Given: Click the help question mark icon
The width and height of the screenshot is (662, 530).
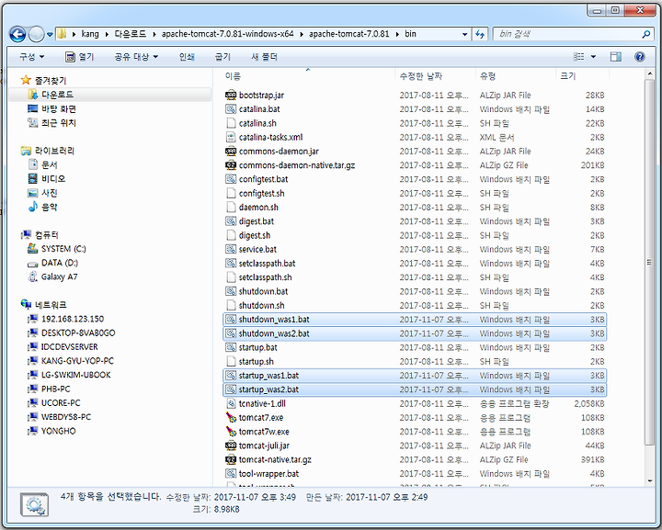Looking at the screenshot, I should coord(640,57).
